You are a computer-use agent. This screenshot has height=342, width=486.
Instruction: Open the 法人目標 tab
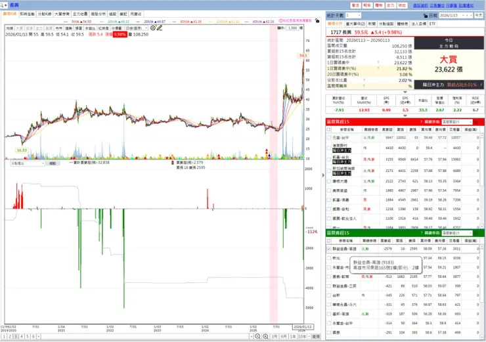coord(419,24)
